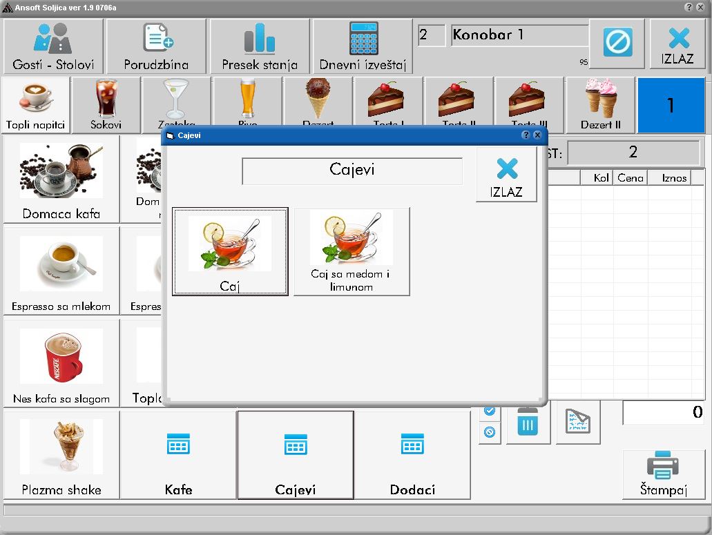The height and width of the screenshot is (535, 712).
Task: Open Presek stanja chart report
Action: coord(260,46)
